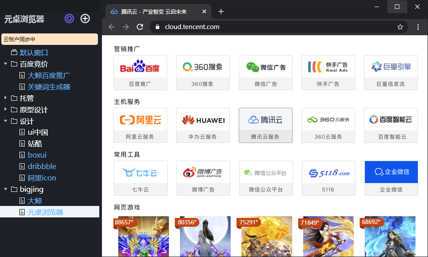Open the browser three-dot menu
428x257 pixels.
418,27
